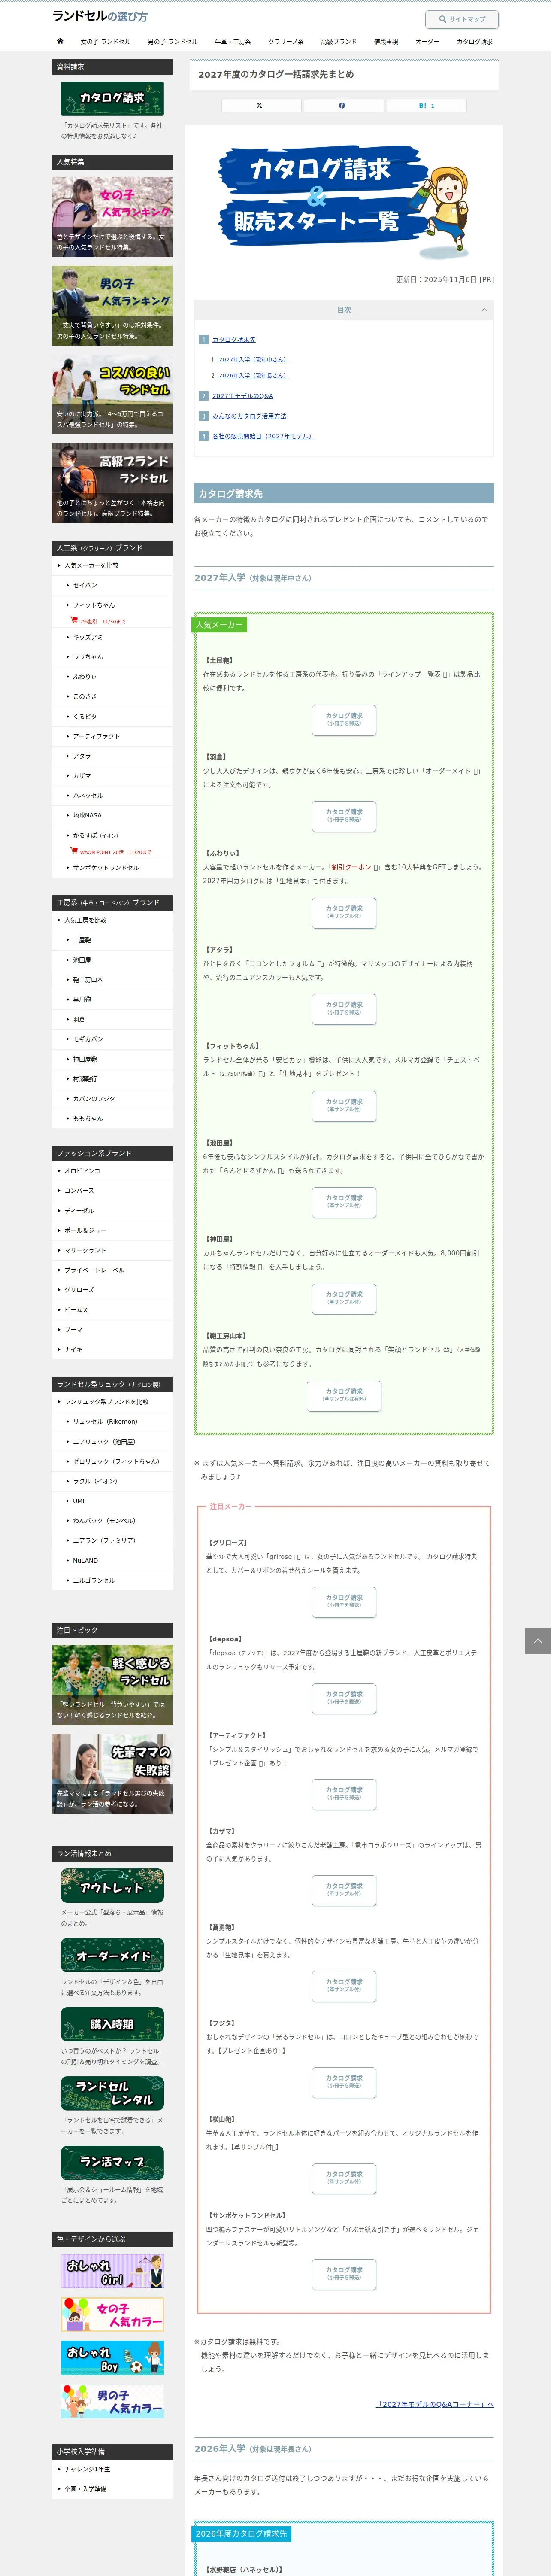The image size is (551, 2576).
Task: Jump back to top with arrow button
Action: pos(538,1640)
